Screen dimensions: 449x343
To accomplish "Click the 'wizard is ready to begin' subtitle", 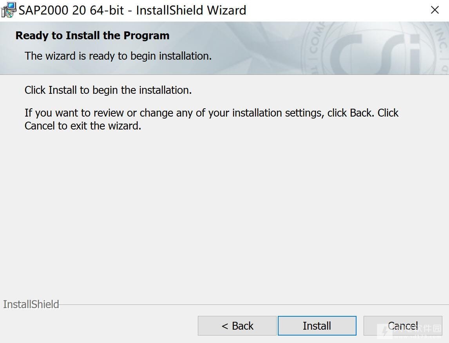I will tap(118, 56).
